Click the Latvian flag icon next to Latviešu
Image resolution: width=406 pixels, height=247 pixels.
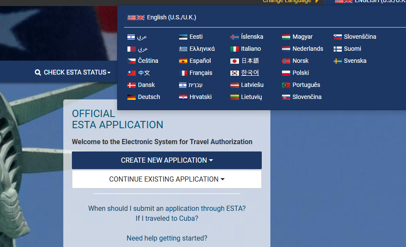[234, 85]
